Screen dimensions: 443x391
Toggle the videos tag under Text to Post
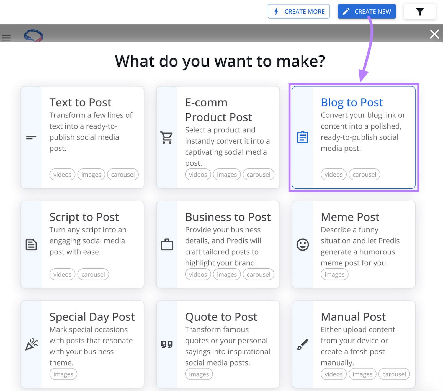tap(62, 174)
